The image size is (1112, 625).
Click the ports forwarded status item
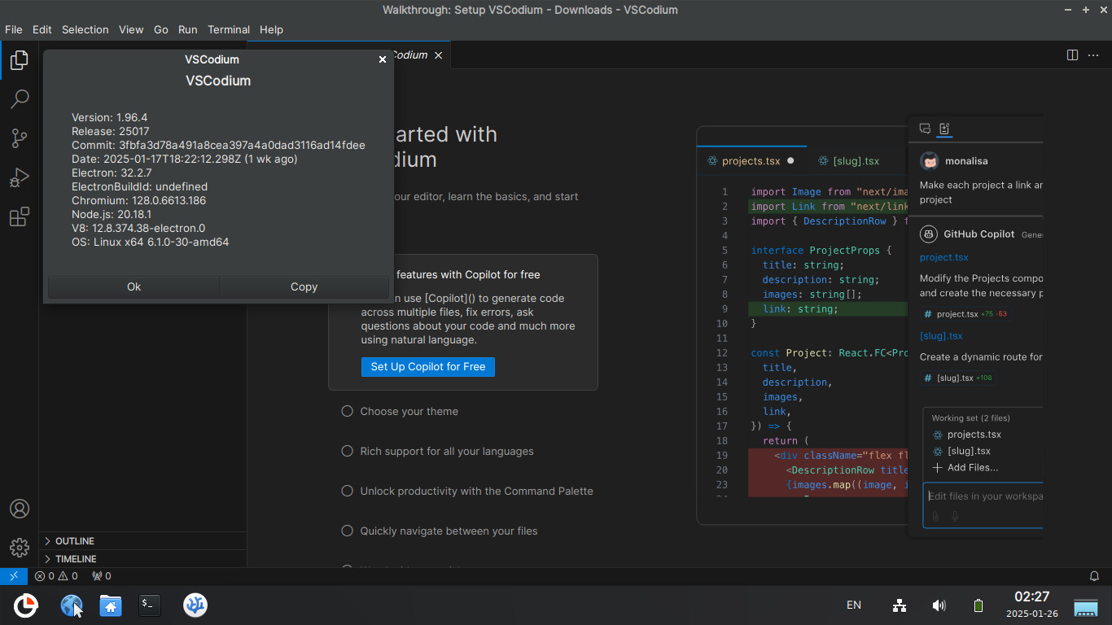click(102, 576)
